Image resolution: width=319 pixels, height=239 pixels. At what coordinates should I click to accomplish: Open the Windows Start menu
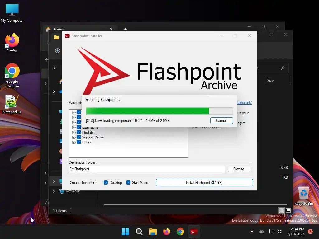(x=125, y=232)
